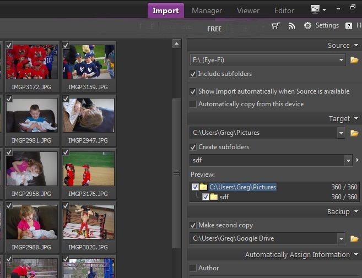Viewport: 362px width, 278px height.
Task: Switch to the Import tab
Action: click(x=166, y=10)
